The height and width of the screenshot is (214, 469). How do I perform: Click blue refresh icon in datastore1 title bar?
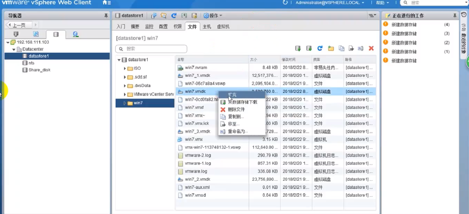coord(174,16)
